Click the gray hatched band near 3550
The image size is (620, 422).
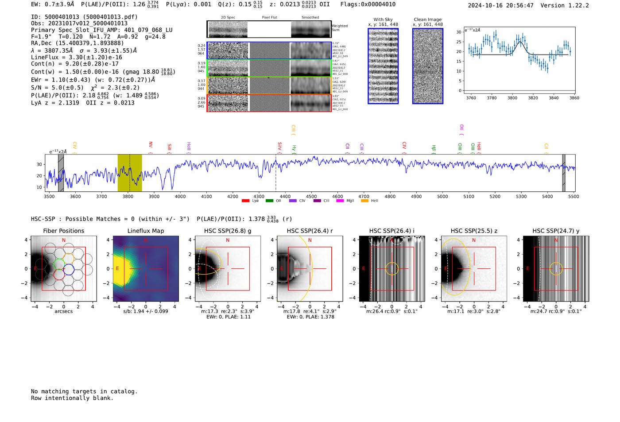[x=61, y=173]
